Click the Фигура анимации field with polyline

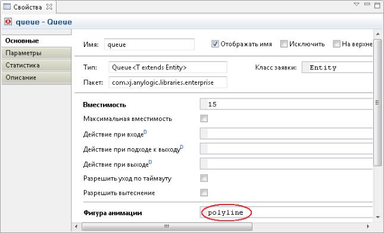(286, 212)
